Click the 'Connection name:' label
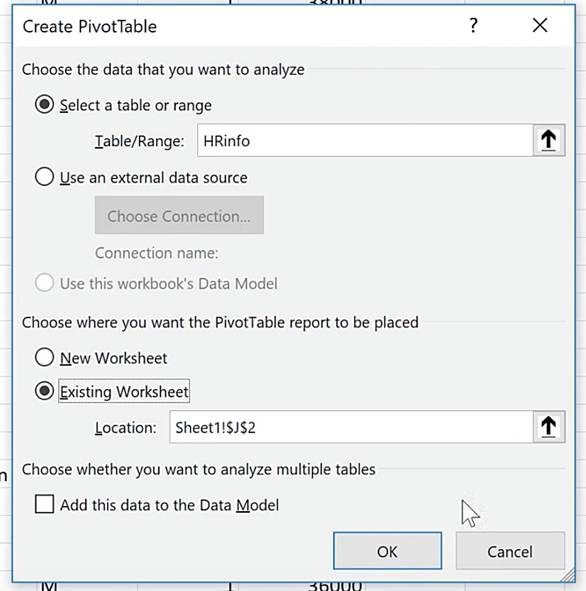Screen dimensions: 586x591 [157, 253]
